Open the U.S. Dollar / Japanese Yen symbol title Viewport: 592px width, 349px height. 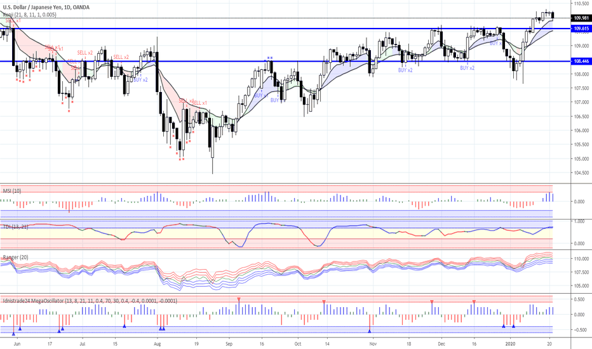[44, 7]
